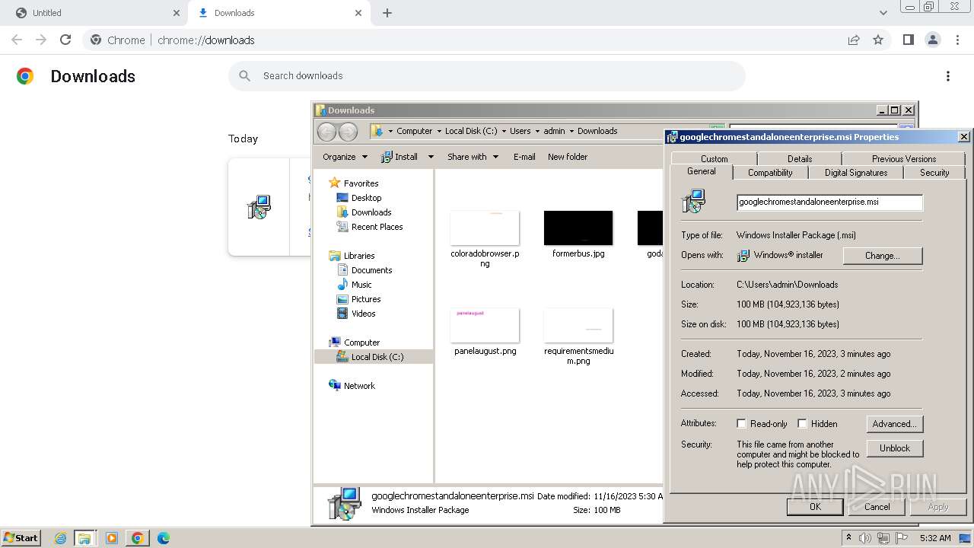The image size is (974, 548).
Task: Toggle Hidden attribute checkbox
Action: 802,424
